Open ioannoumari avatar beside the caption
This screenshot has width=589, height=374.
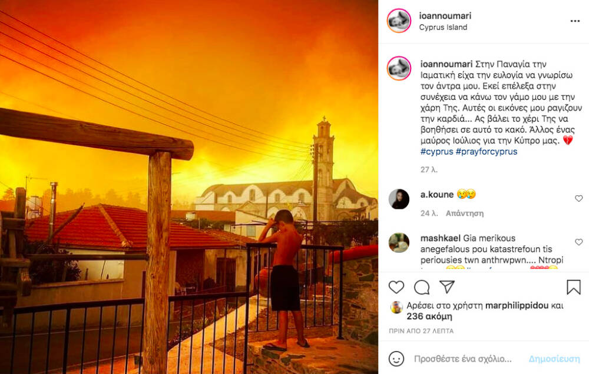click(x=399, y=68)
